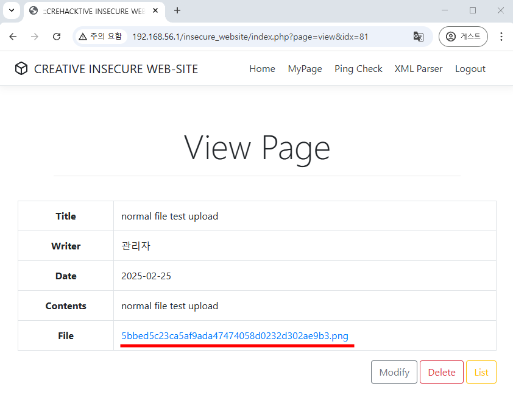The width and height of the screenshot is (513, 397).
Task: Close the browser window
Action: tap(501, 10)
